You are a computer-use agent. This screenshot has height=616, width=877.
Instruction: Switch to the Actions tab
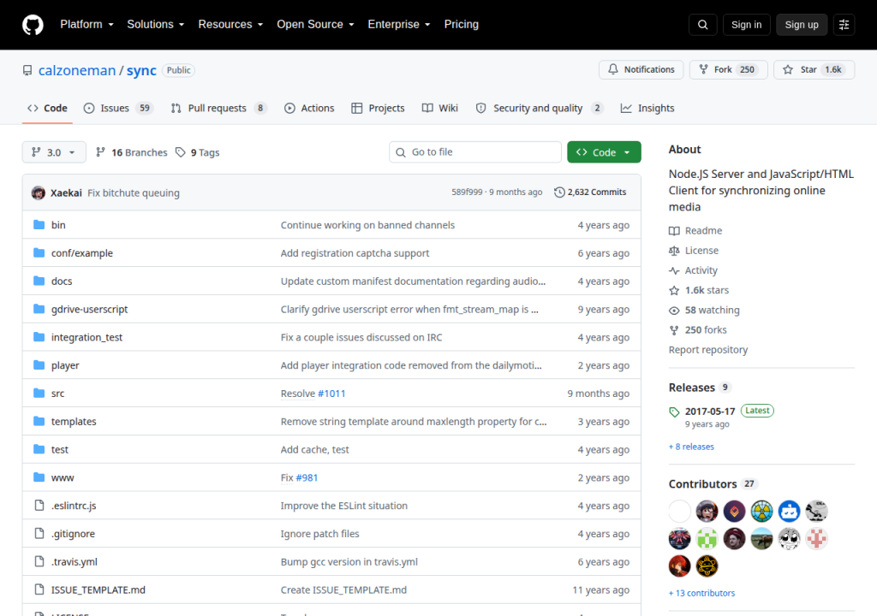pos(309,108)
